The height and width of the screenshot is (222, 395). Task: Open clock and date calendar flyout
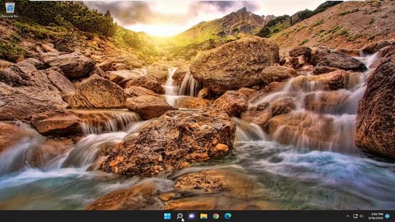pyautogui.click(x=376, y=216)
